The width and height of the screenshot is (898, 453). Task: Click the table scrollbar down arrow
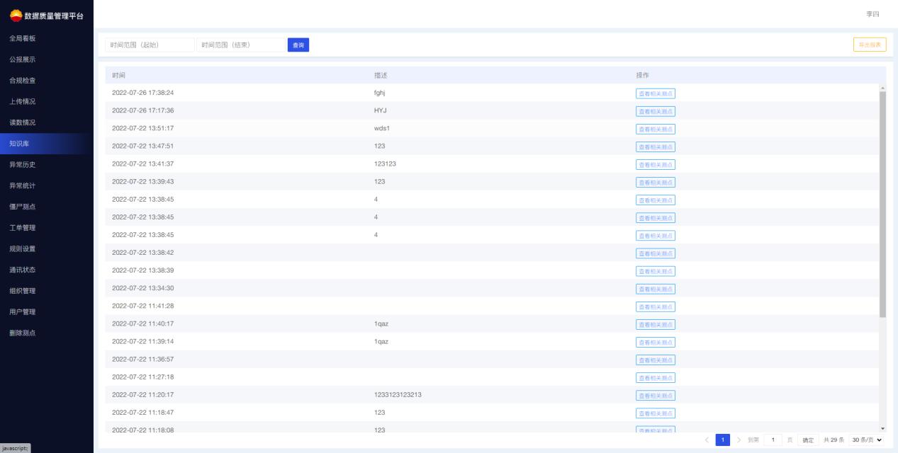pos(882,428)
